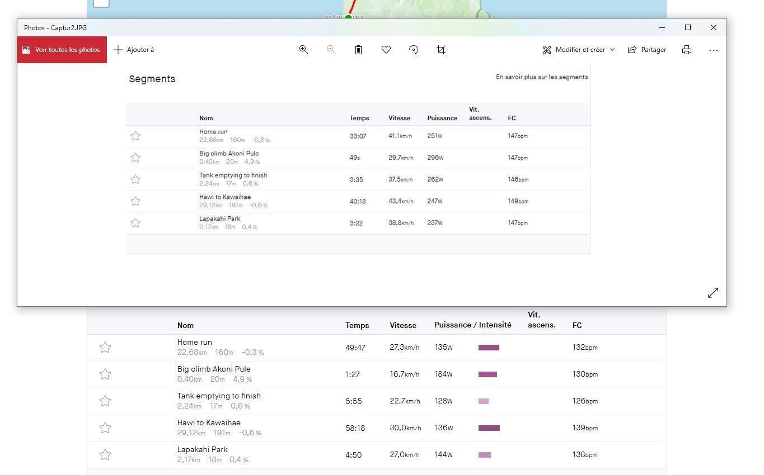Image resolution: width=764 pixels, height=475 pixels.
Task: Toggle star for Lapakahi Park at 4:50
Action: click(105, 455)
